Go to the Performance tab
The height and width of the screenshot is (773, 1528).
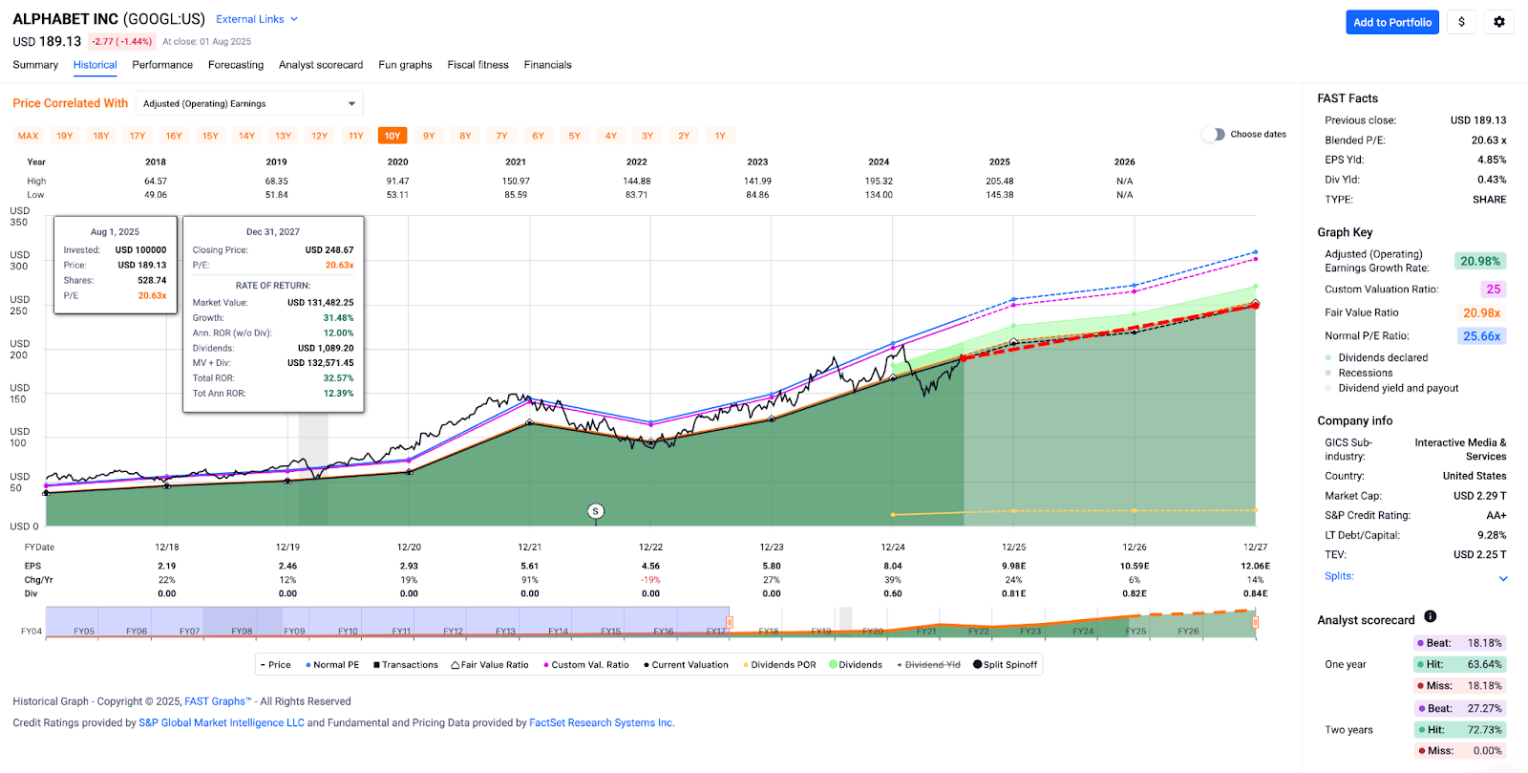[162, 65]
